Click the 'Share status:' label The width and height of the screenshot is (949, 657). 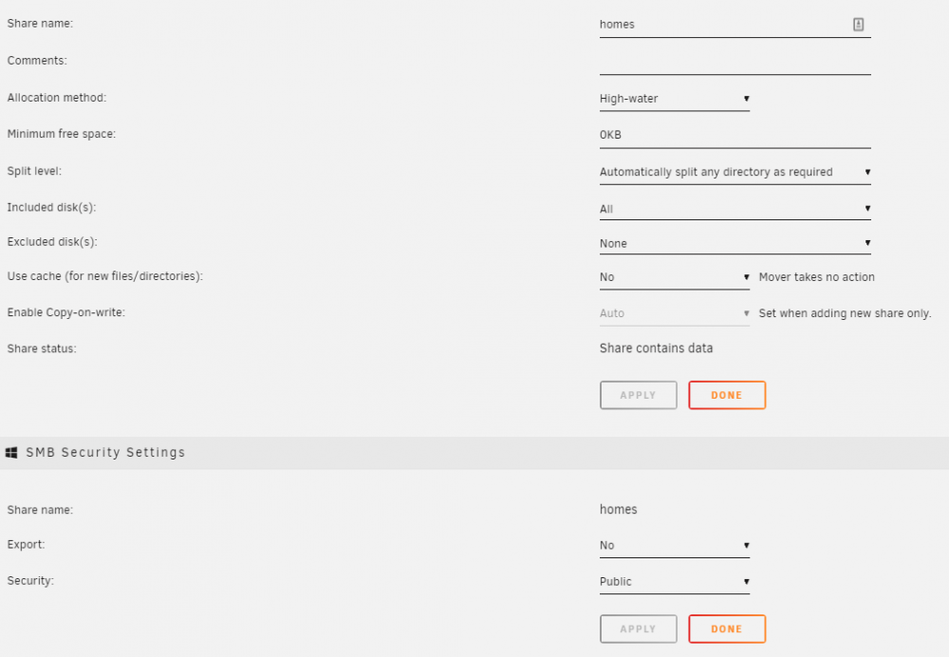pos(42,348)
